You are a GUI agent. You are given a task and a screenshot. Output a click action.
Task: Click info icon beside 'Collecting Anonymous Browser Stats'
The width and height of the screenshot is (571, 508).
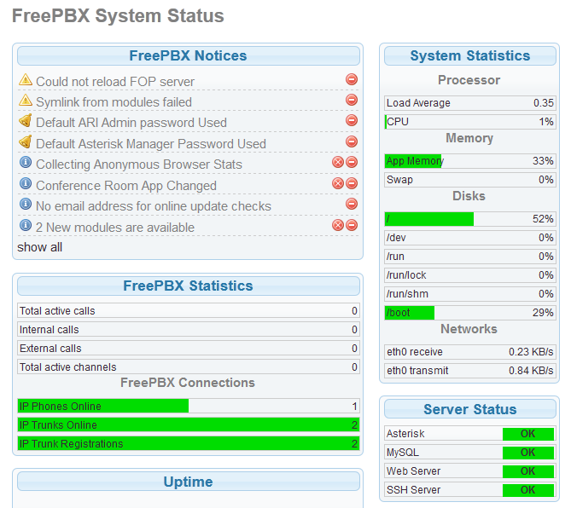tap(26, 162)
